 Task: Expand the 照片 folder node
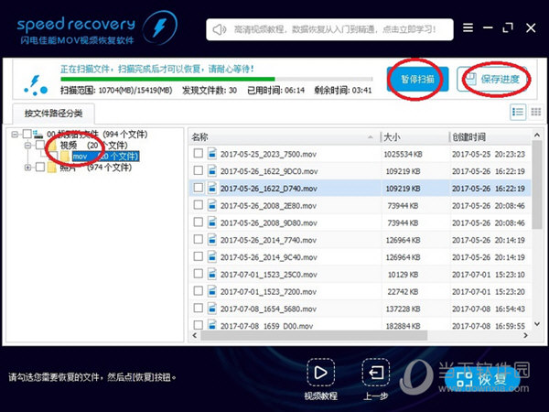[27, 168]
